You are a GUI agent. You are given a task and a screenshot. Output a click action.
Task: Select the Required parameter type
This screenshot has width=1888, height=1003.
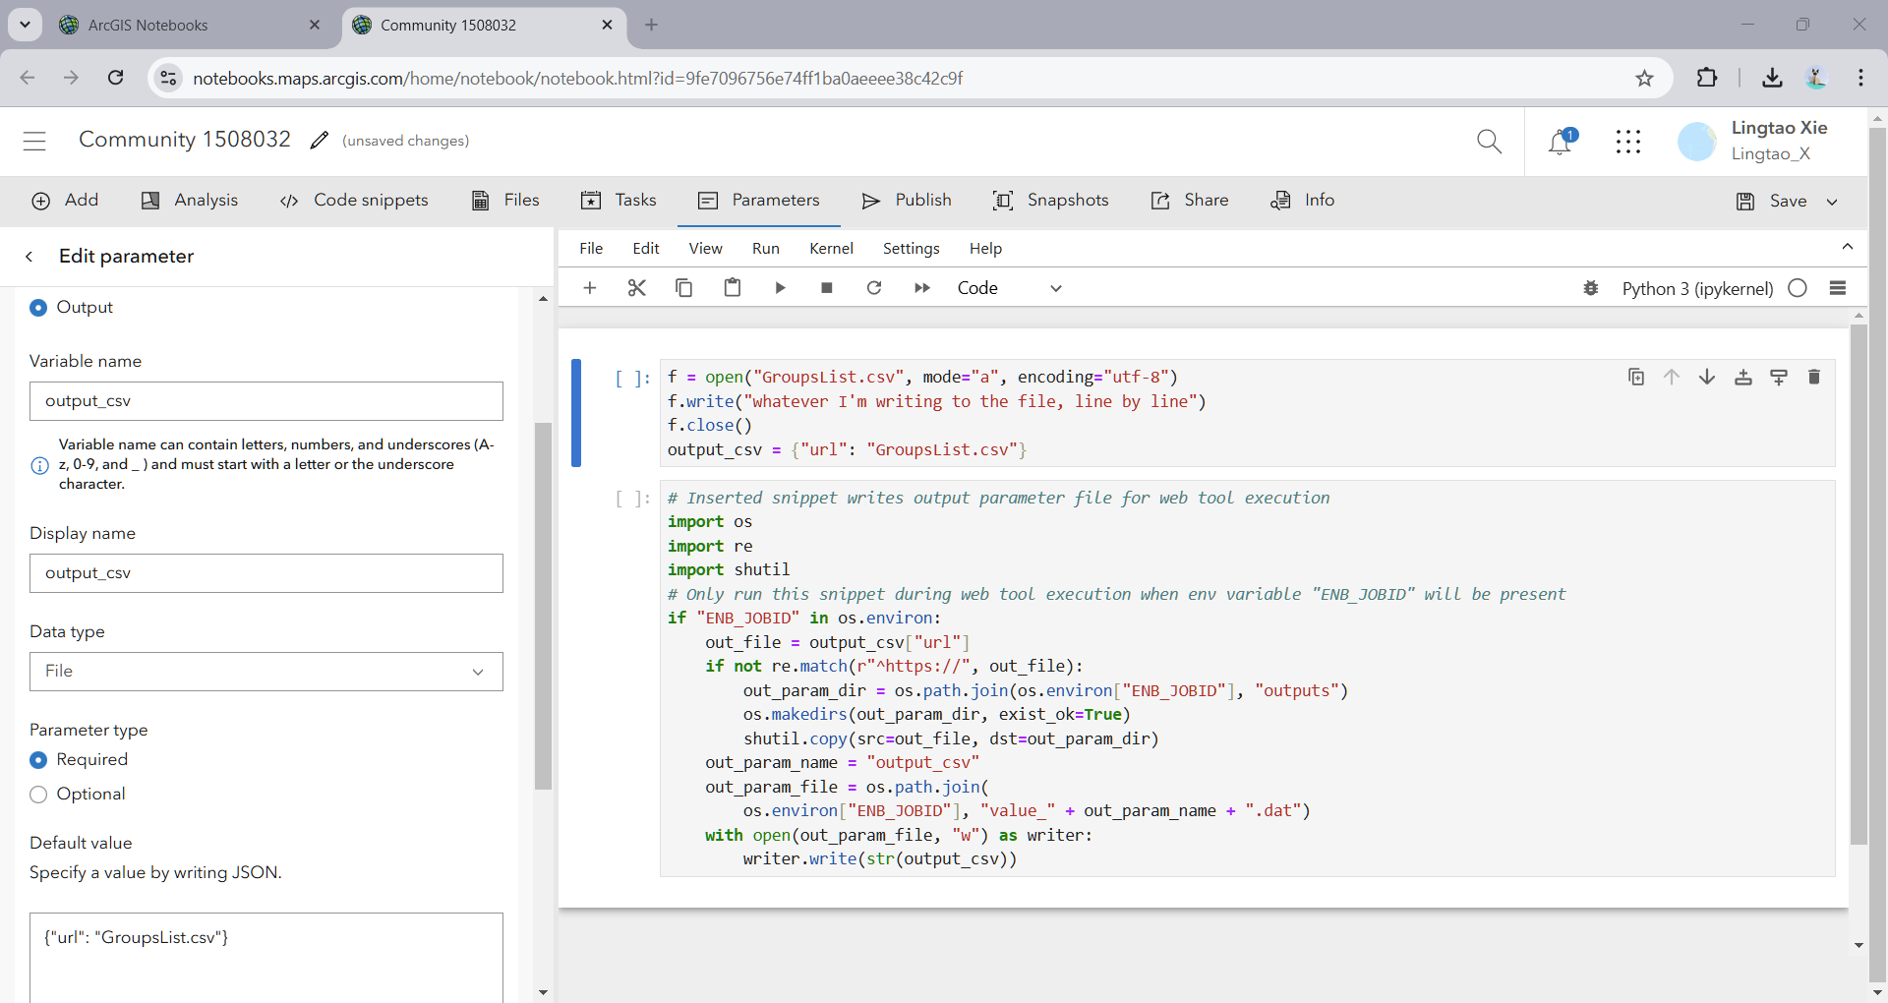[x=38, y=759]
